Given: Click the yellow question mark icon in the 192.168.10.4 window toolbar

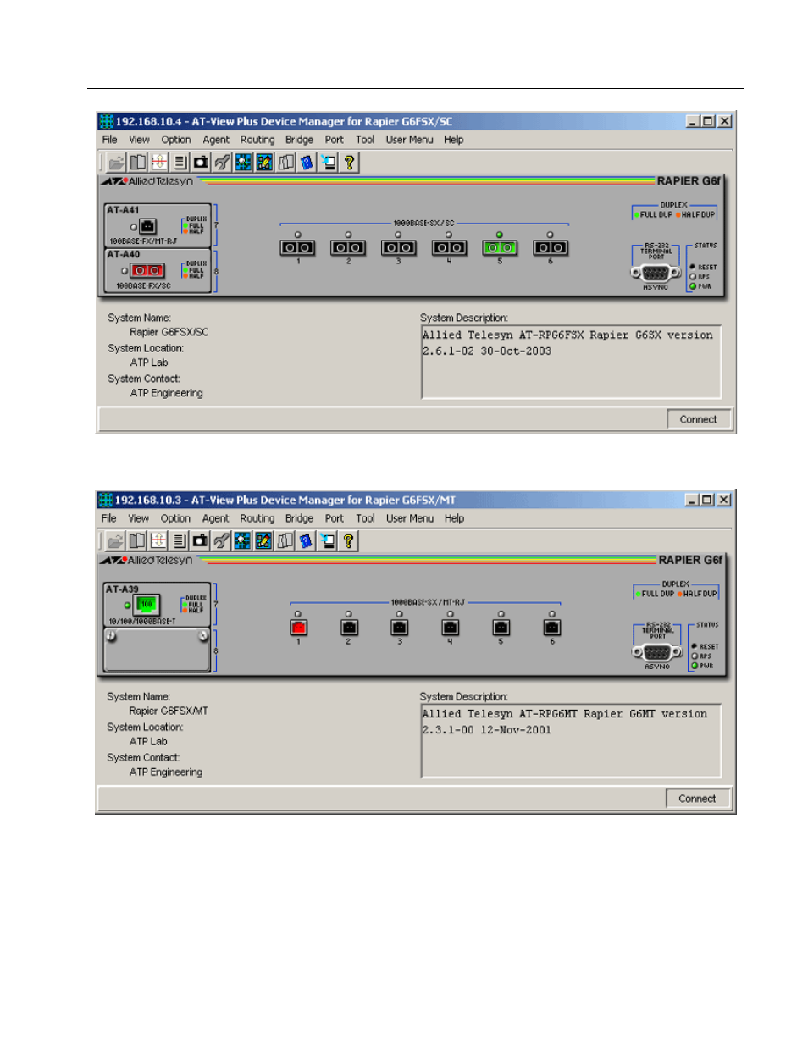Looking at the screenshot, I should (349, 162).
